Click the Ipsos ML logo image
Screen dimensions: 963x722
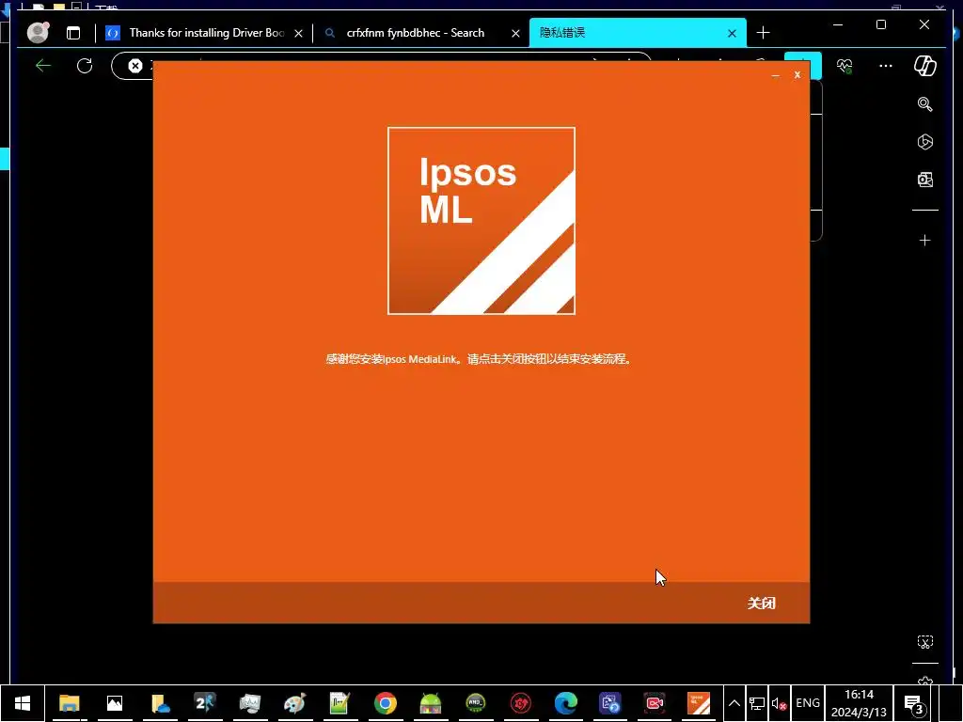coord(481,221)
